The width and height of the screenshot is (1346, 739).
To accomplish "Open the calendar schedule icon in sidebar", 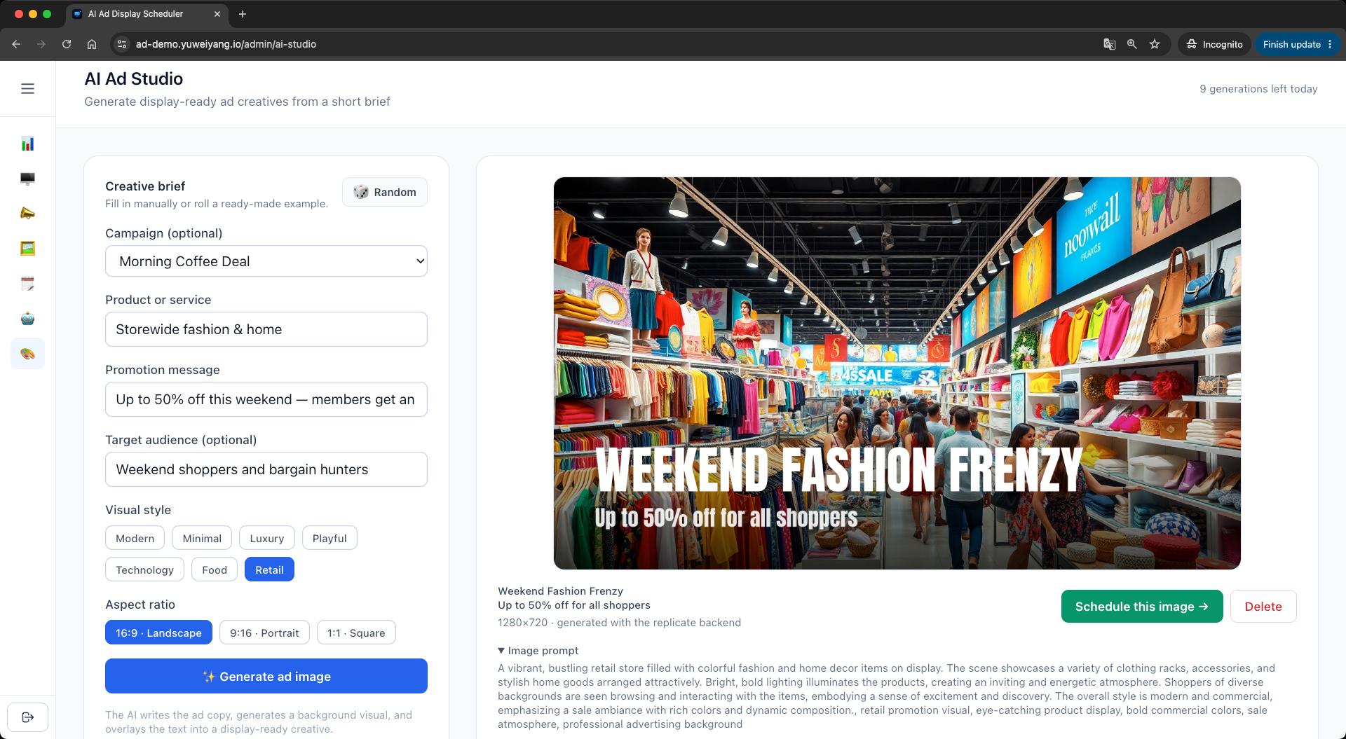I will click(27, 284).
